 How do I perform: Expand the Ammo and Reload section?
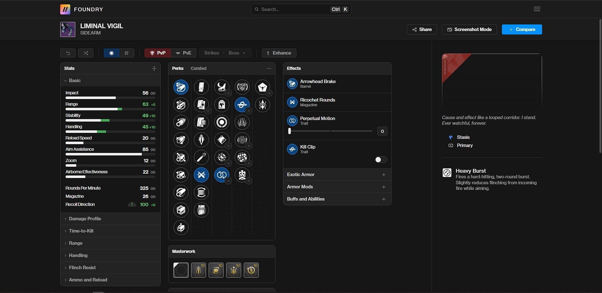pyautogui.click(x=110, y=280)
